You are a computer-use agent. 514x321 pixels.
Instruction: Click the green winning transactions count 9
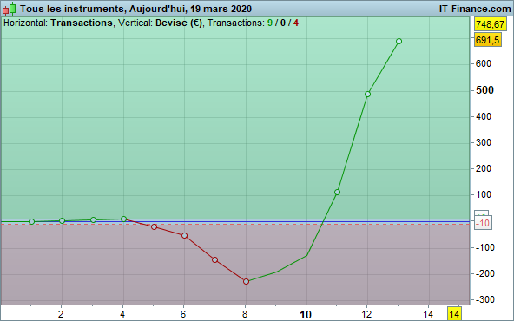[x=270, y=23]
